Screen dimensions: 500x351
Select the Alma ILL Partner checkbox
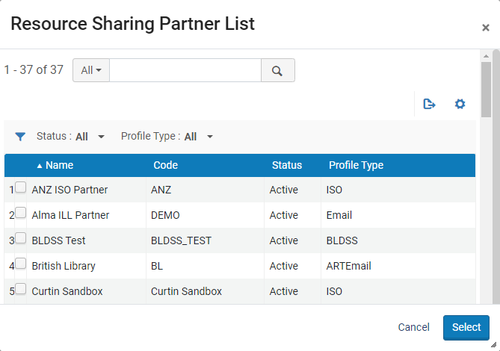coord(21,214)
